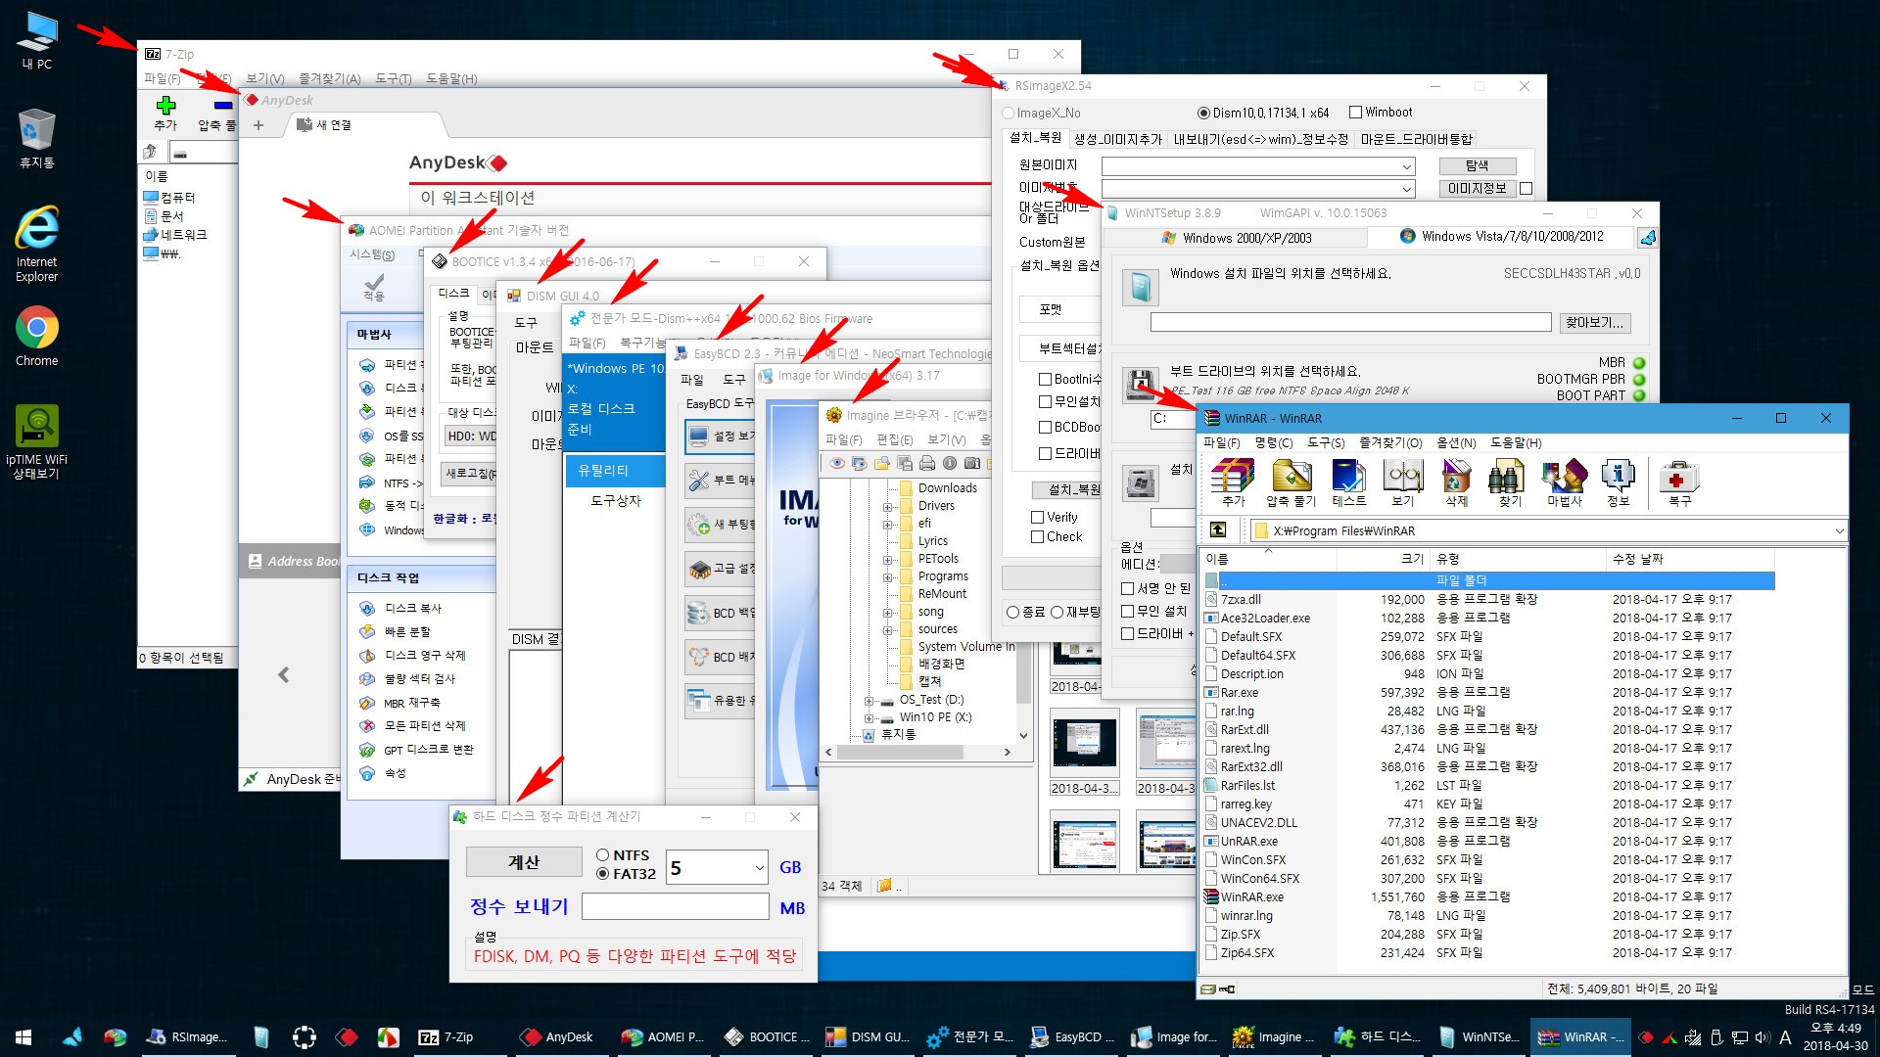This screenshot has height=1057, width=1880.
Task: Click the printer icon in Imagine toolbar
Action: click(926, 463)
